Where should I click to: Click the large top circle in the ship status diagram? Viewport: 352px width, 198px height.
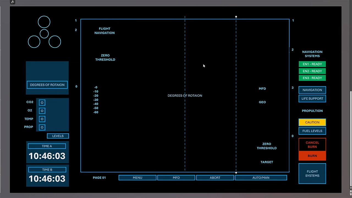click(x=44, y=21)
